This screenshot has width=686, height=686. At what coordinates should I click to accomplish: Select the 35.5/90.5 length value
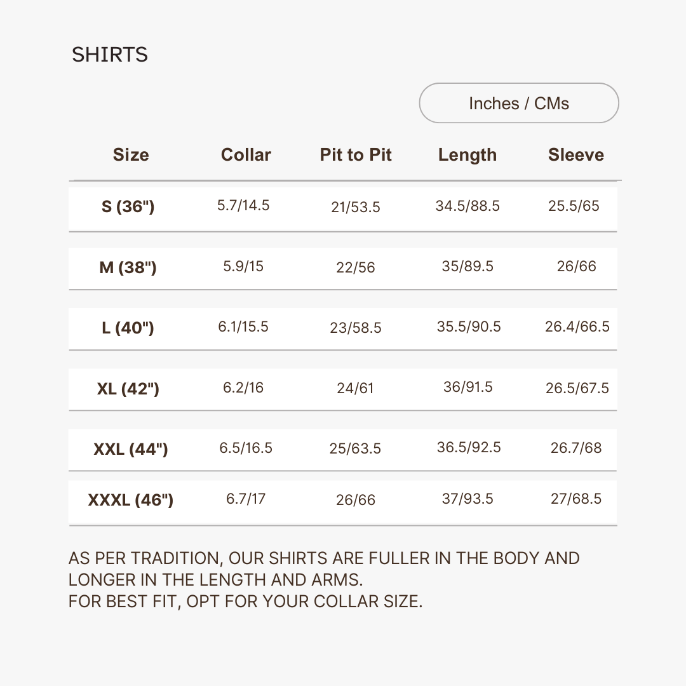[469, 326]
